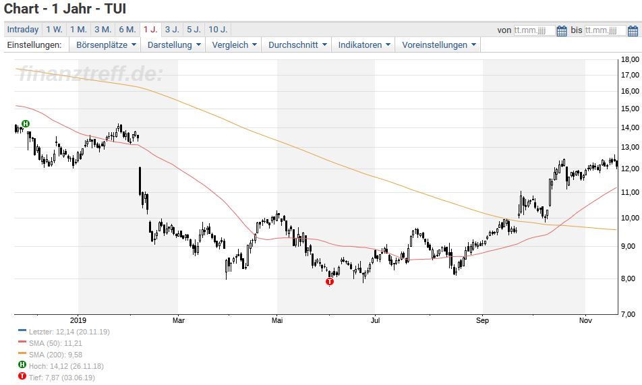Click the 'SMA (200): 9,58' legend text
The image size is (642, 385).
click(55, 355)
